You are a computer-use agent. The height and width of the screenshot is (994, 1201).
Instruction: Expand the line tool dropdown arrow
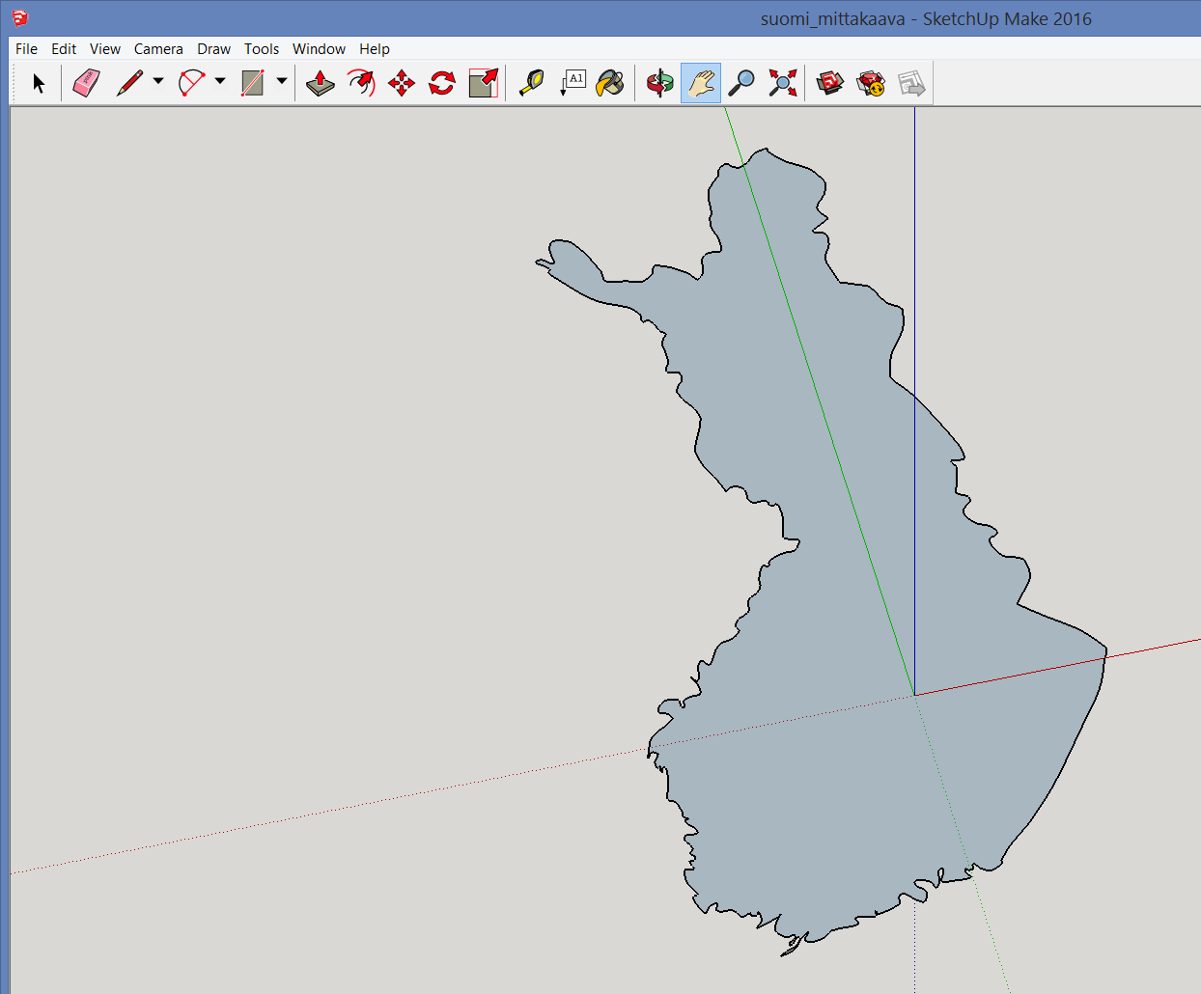[x=158, y=82]
